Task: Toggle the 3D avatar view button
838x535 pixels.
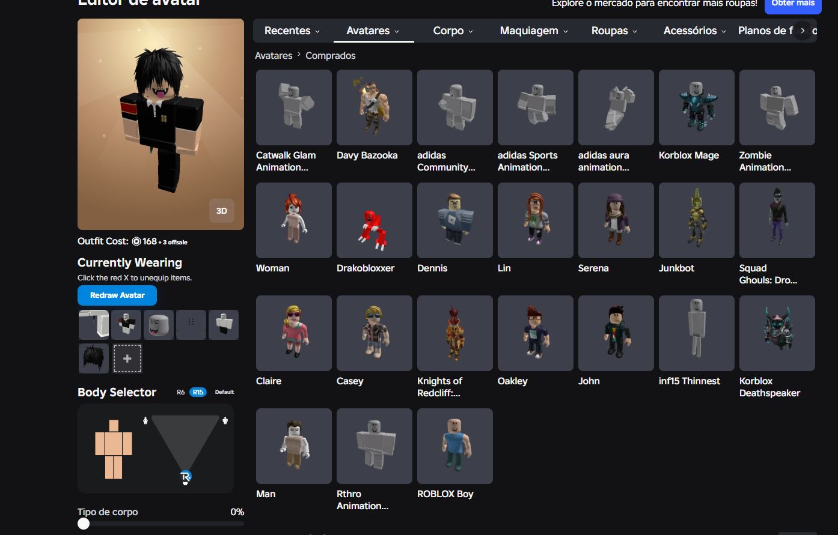Action: [x=221, y=211]
